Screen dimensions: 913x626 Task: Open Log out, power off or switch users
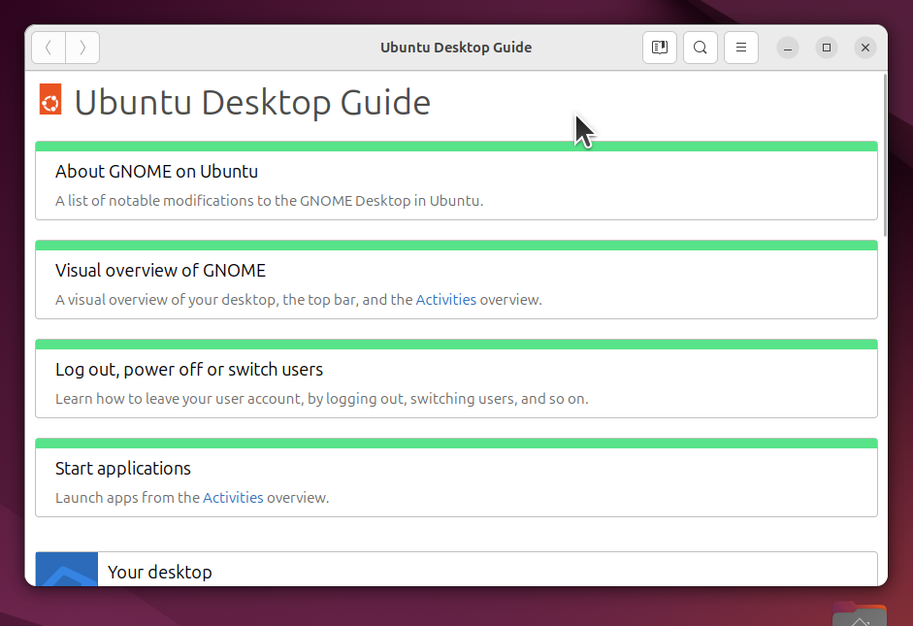(x=456, y=379)
